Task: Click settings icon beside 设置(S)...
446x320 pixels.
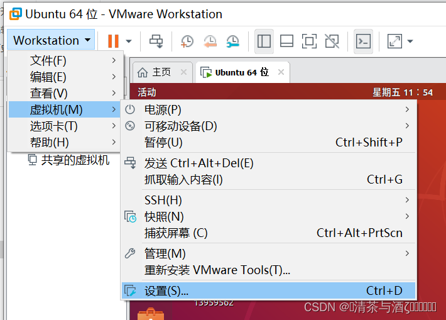Action: pyautogui.click(x=130, y=290)
